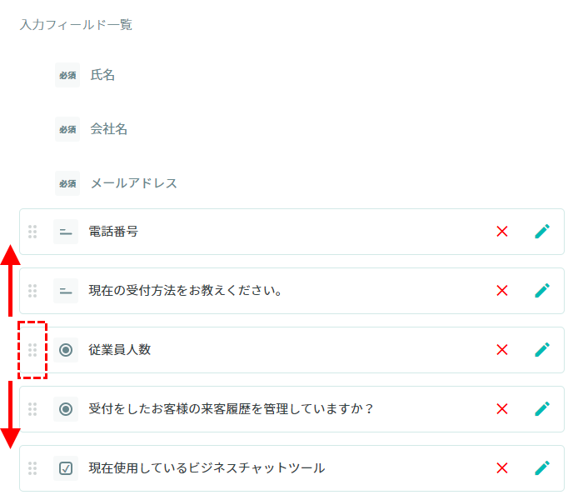Image resolution: width=588 pixels, height=495 pixels.
Task: Edit the ビジネスチャットツール field
Action: 542,468
